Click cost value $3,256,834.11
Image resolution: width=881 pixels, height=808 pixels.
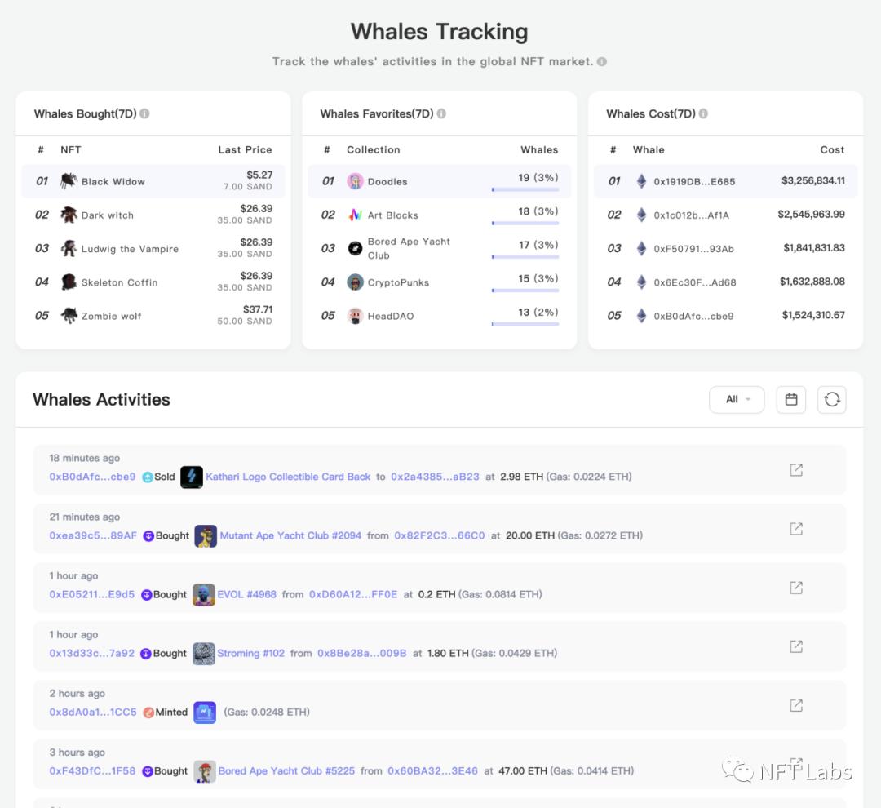tap(813, 181)
